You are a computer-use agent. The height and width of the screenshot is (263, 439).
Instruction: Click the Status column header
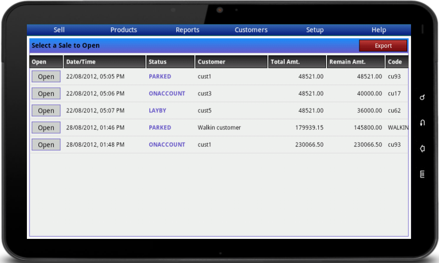pos(170,62)
